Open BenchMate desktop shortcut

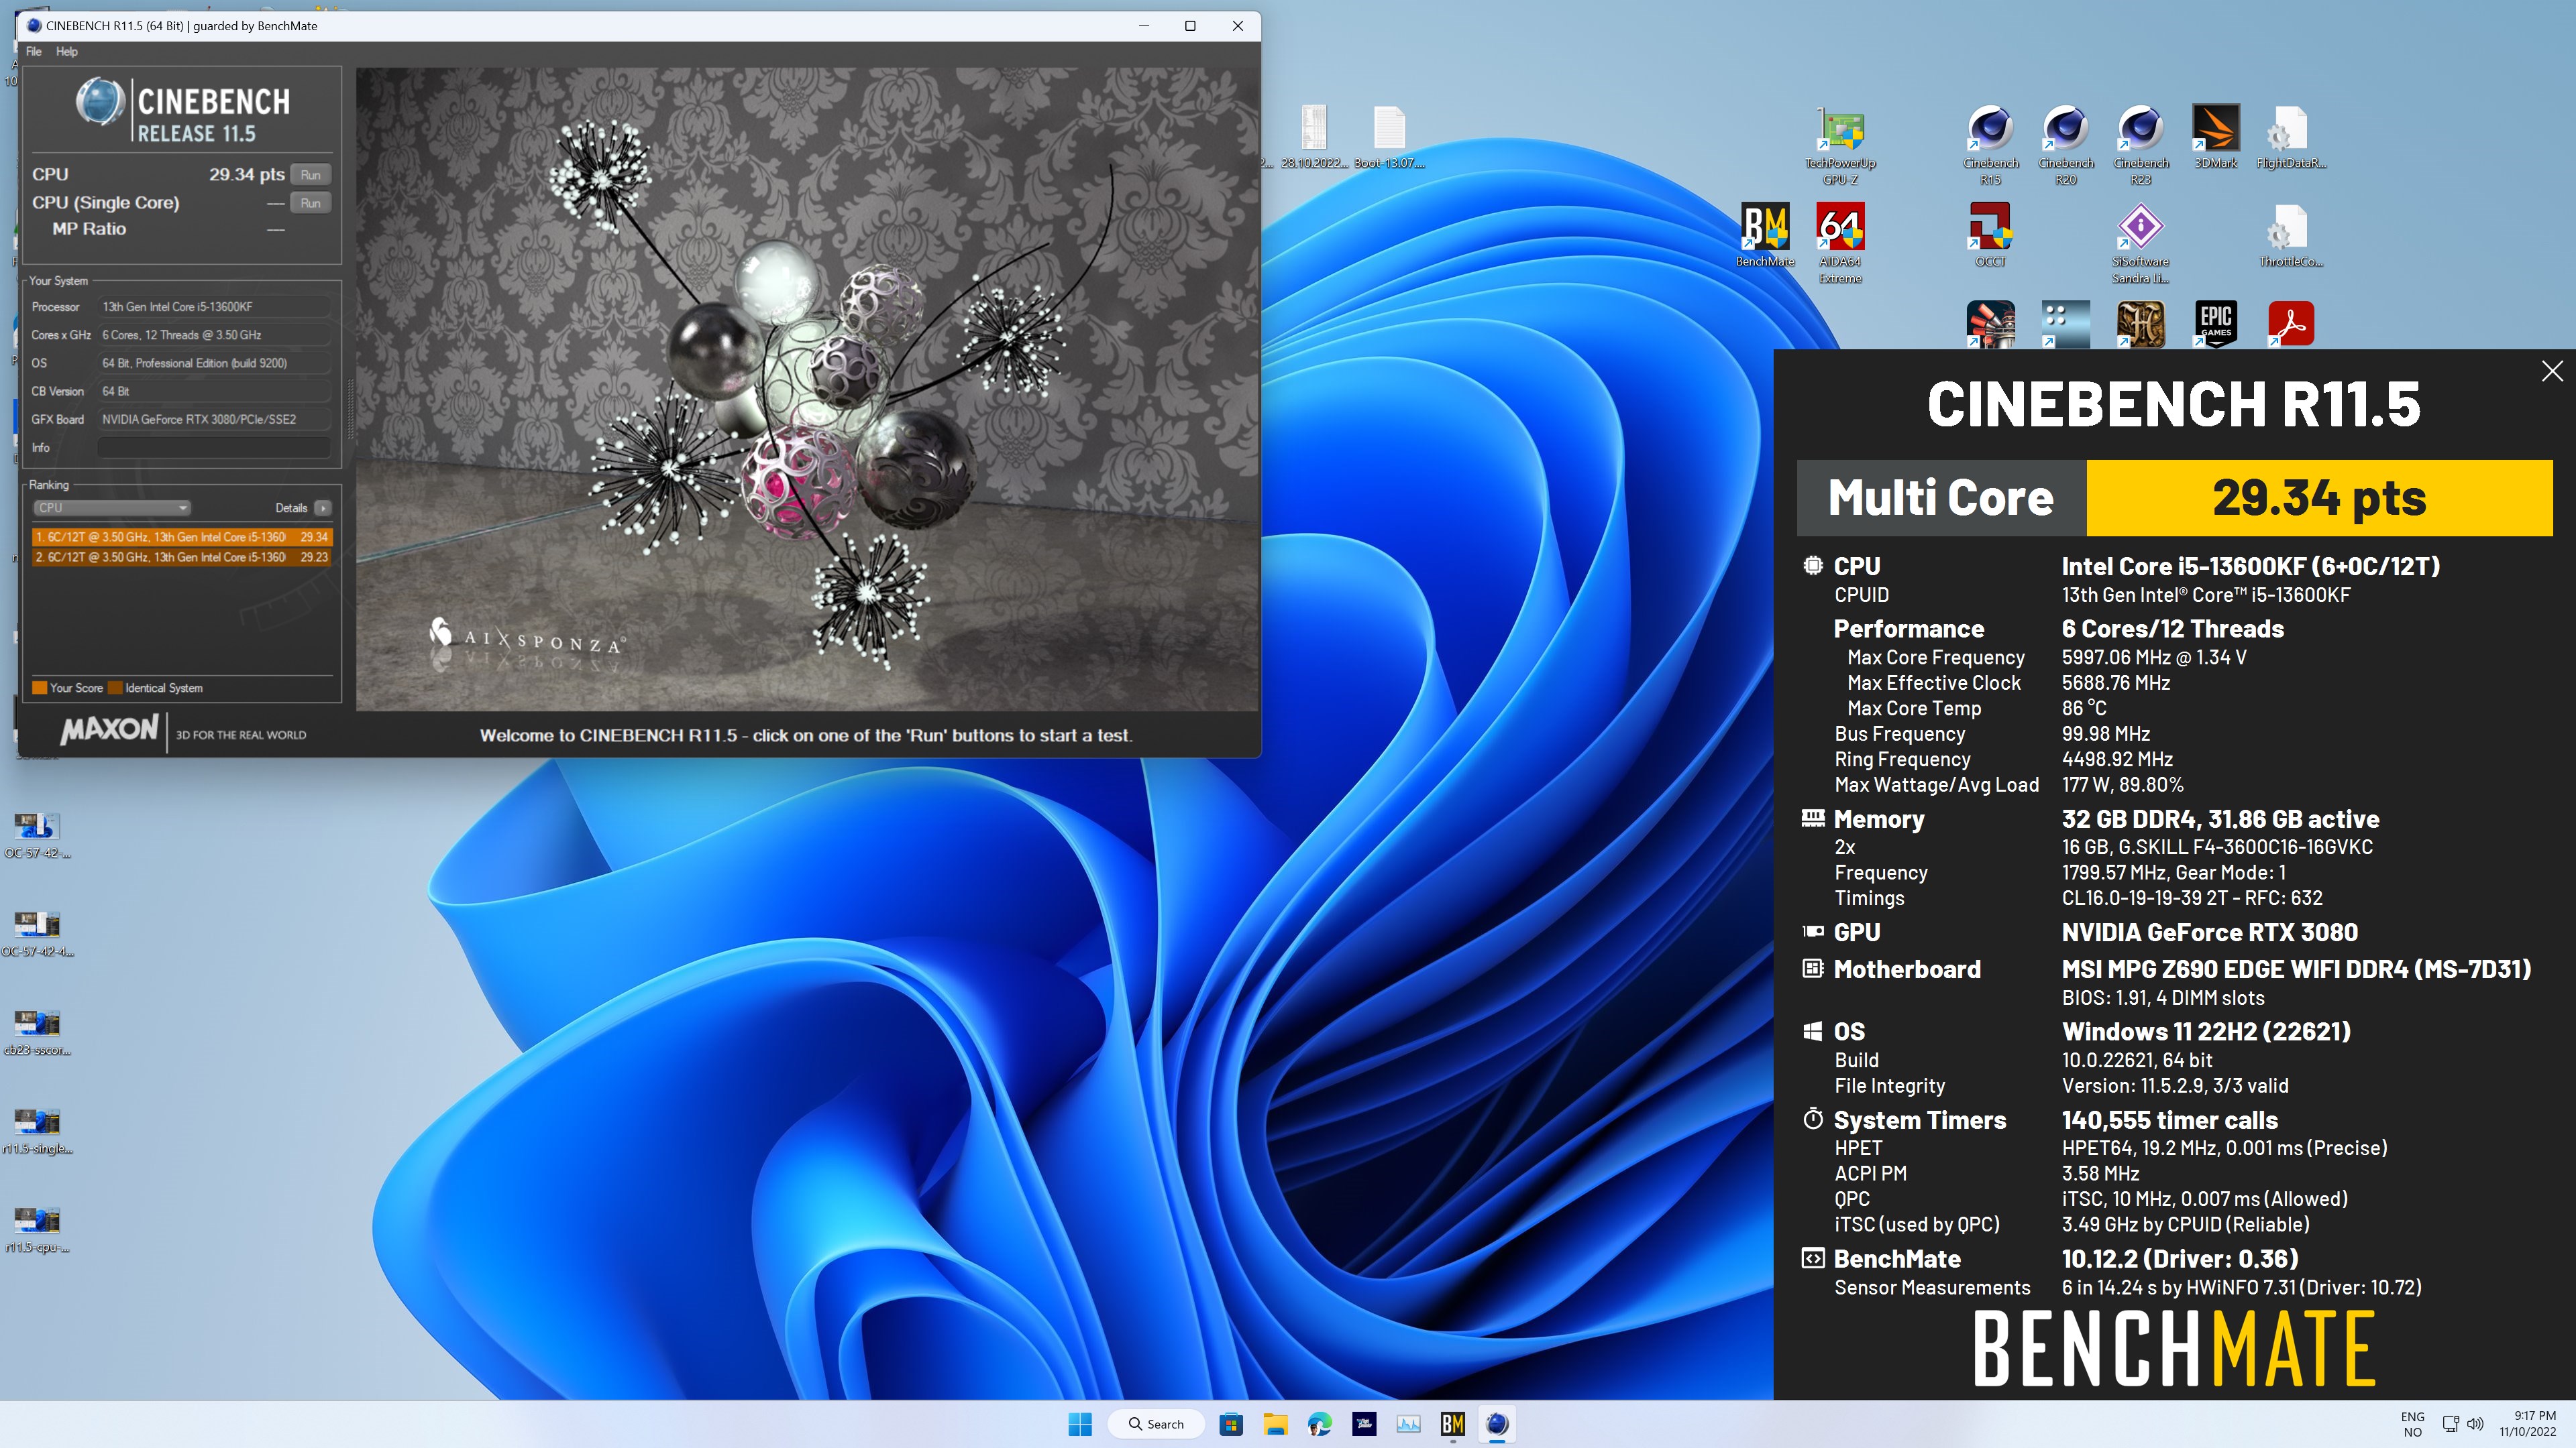tap(1765, 236)
